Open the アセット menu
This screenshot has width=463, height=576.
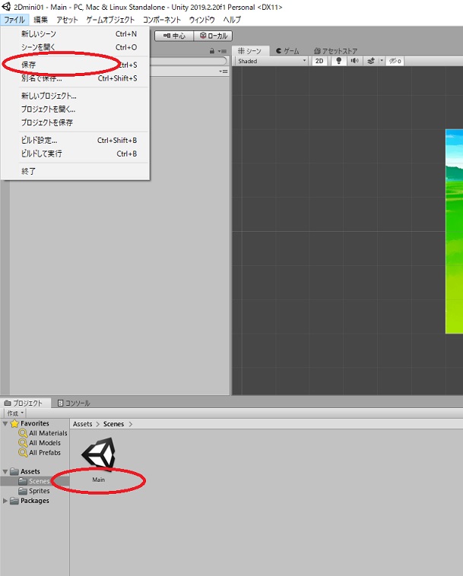click(x=67, y=20)
